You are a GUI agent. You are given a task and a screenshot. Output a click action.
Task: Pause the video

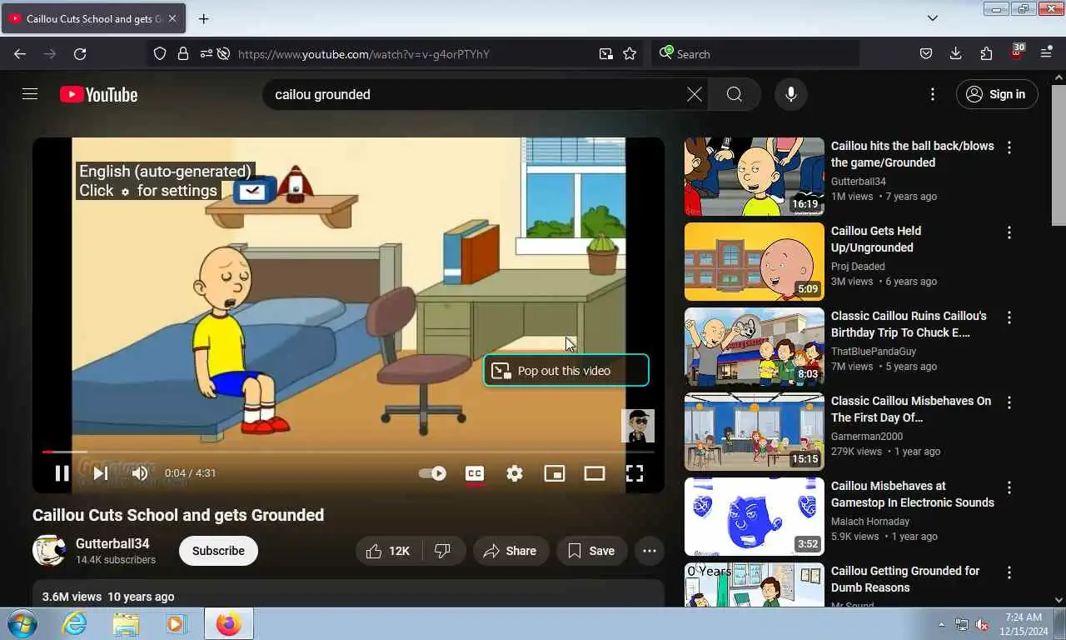pos(62,473)
